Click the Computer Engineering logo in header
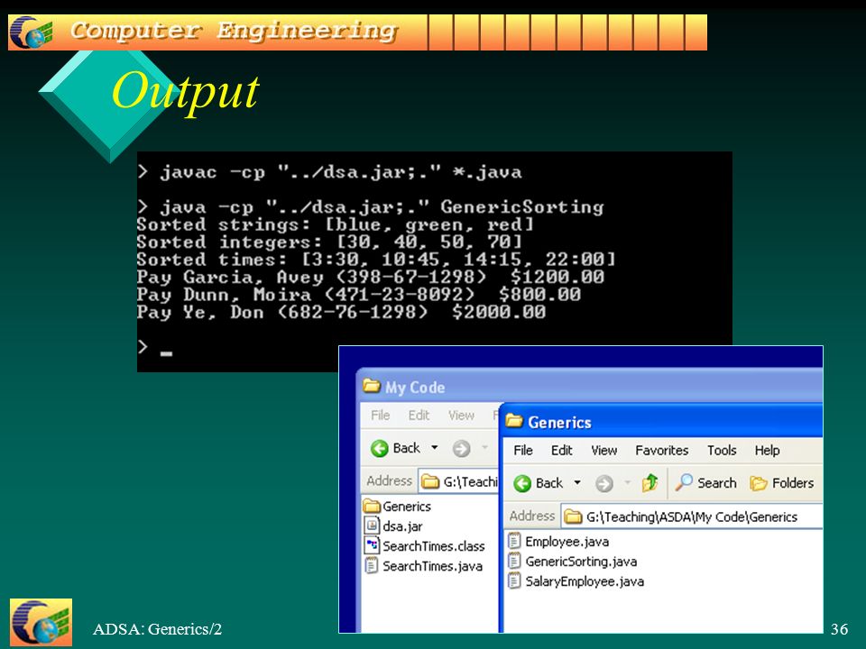The width and height of the screenshot is (866, 649). coord(31,32)
